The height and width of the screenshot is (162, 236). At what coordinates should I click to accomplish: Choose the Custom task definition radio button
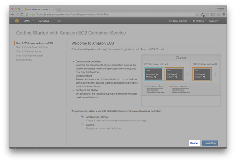(x=82, y=125)
